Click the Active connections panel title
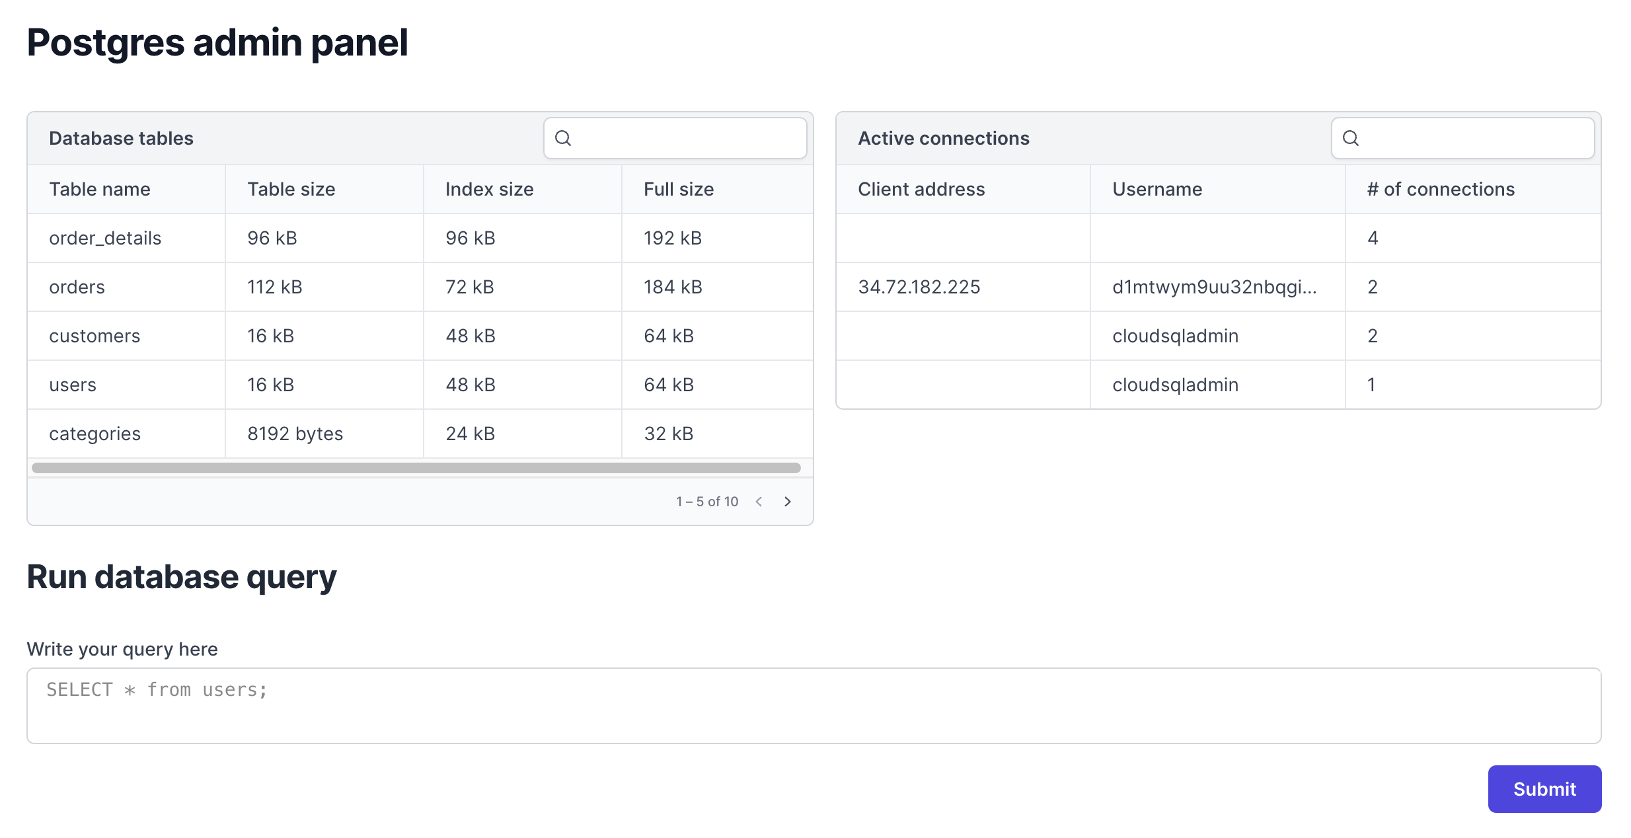1631x838 pixels. click(944, 138)
